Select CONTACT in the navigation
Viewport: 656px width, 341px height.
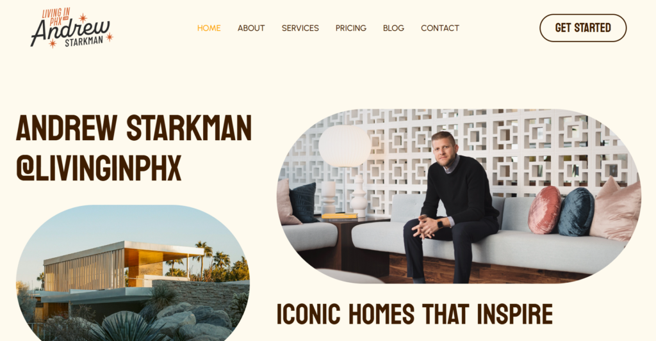click(x=439, y=28)
